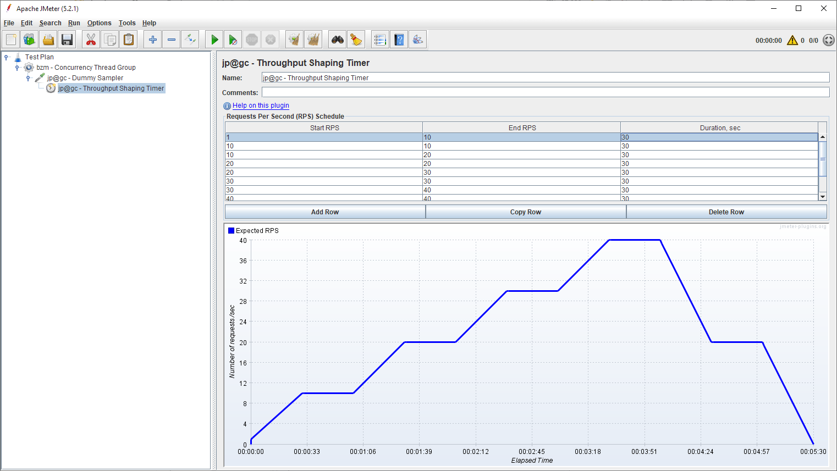Click the yellow warning triangle icon

(792, 40)
